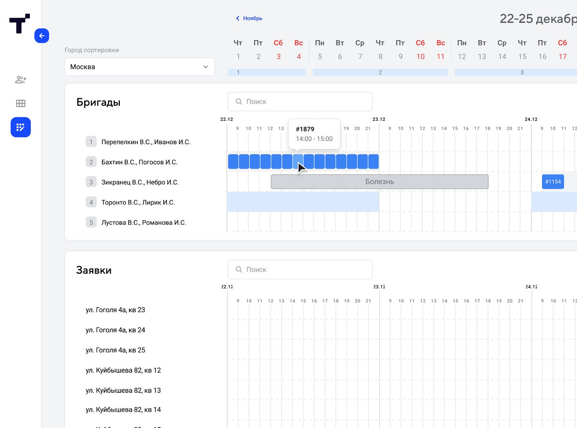Select week 1 bar in calendar
Screen dimensions: 577x428
pyautogui.click(x=267, y=72)
